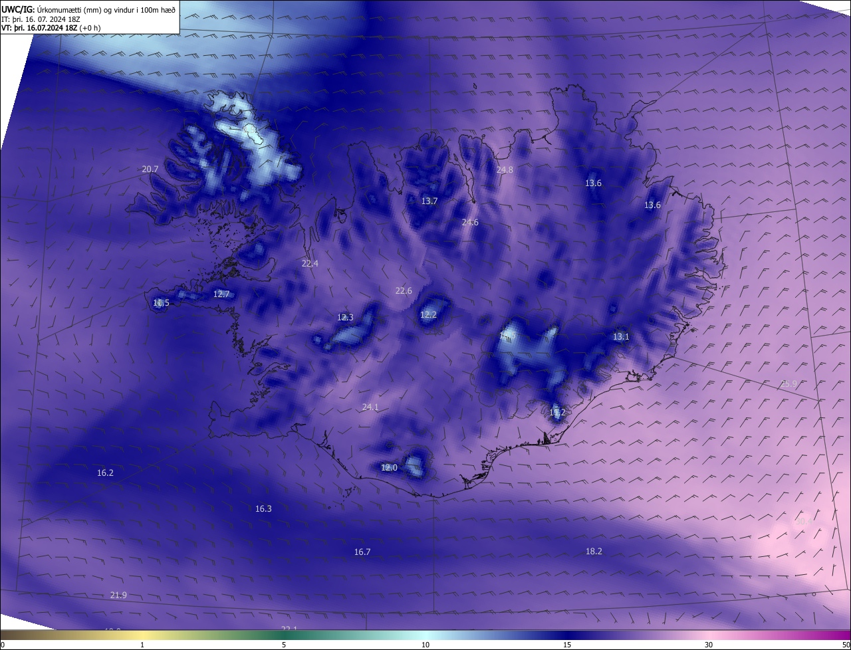Screen dimensions: 851x650
Task: Click the 16.7 value on the map
Action: pyautogui.click(x=362, y=552)
